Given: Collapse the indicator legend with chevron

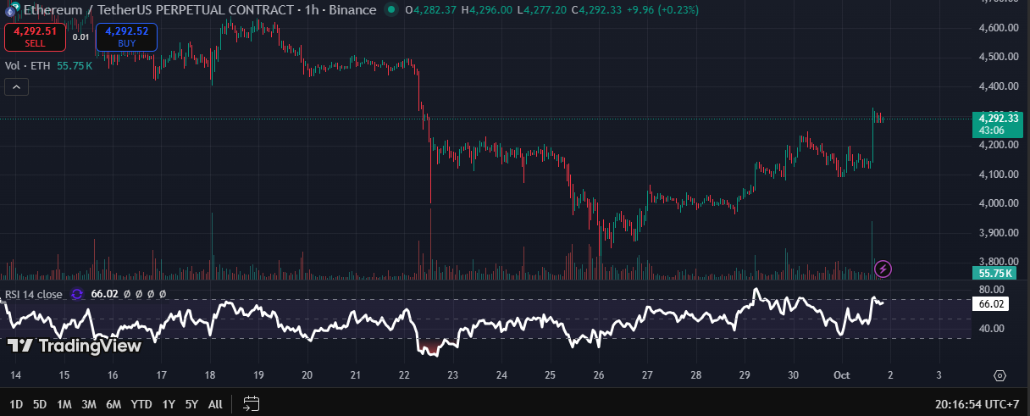Looking at the screenshot, I should [x=16, y=86].
